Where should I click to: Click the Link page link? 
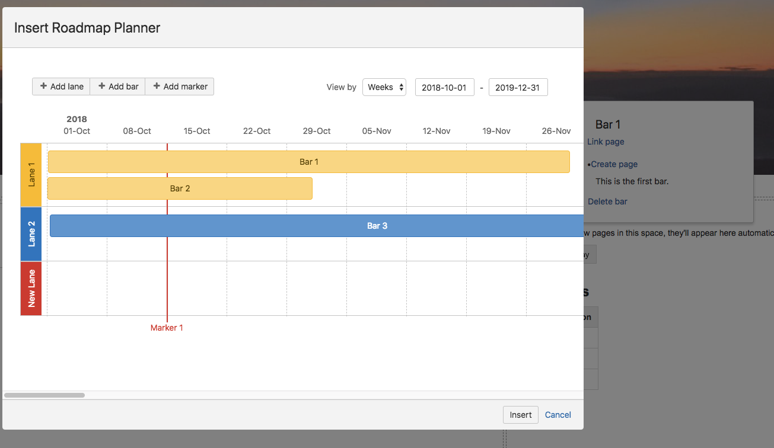click(606, 142)
